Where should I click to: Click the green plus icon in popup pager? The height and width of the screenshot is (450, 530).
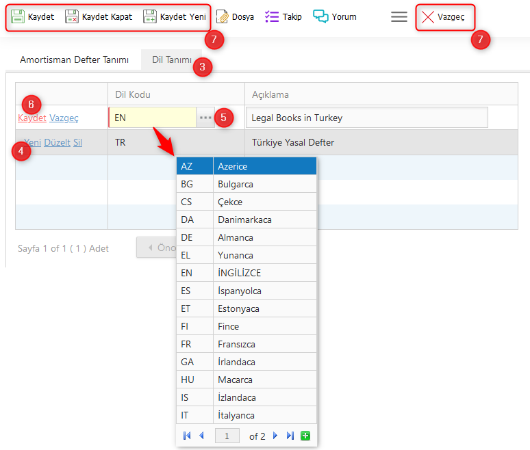coord(305,436)
